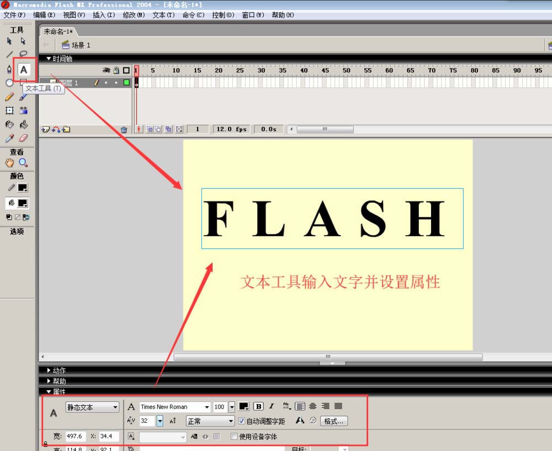Expand the Help panel (帮助)
Image resolution: width=552 pixels, height=451 pixels.
click(49, 381)
